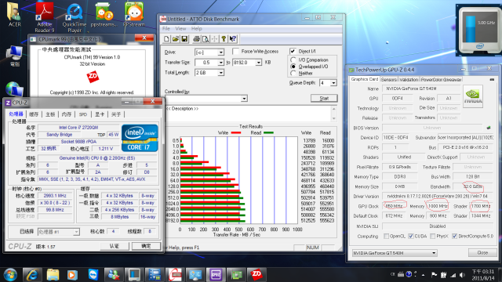The image size is (502, 282).
Task: Open the PPStream desktop icon
Action: point(134,14)
